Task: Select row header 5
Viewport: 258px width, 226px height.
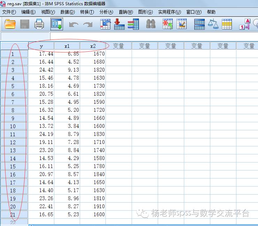Action: (x=14, y=86)
